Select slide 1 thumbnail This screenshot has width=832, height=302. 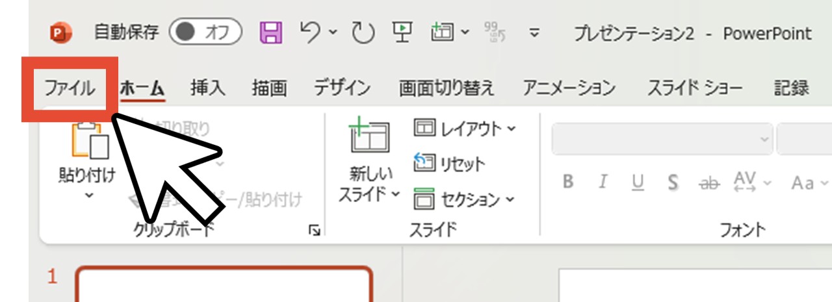tap(224, 284)
